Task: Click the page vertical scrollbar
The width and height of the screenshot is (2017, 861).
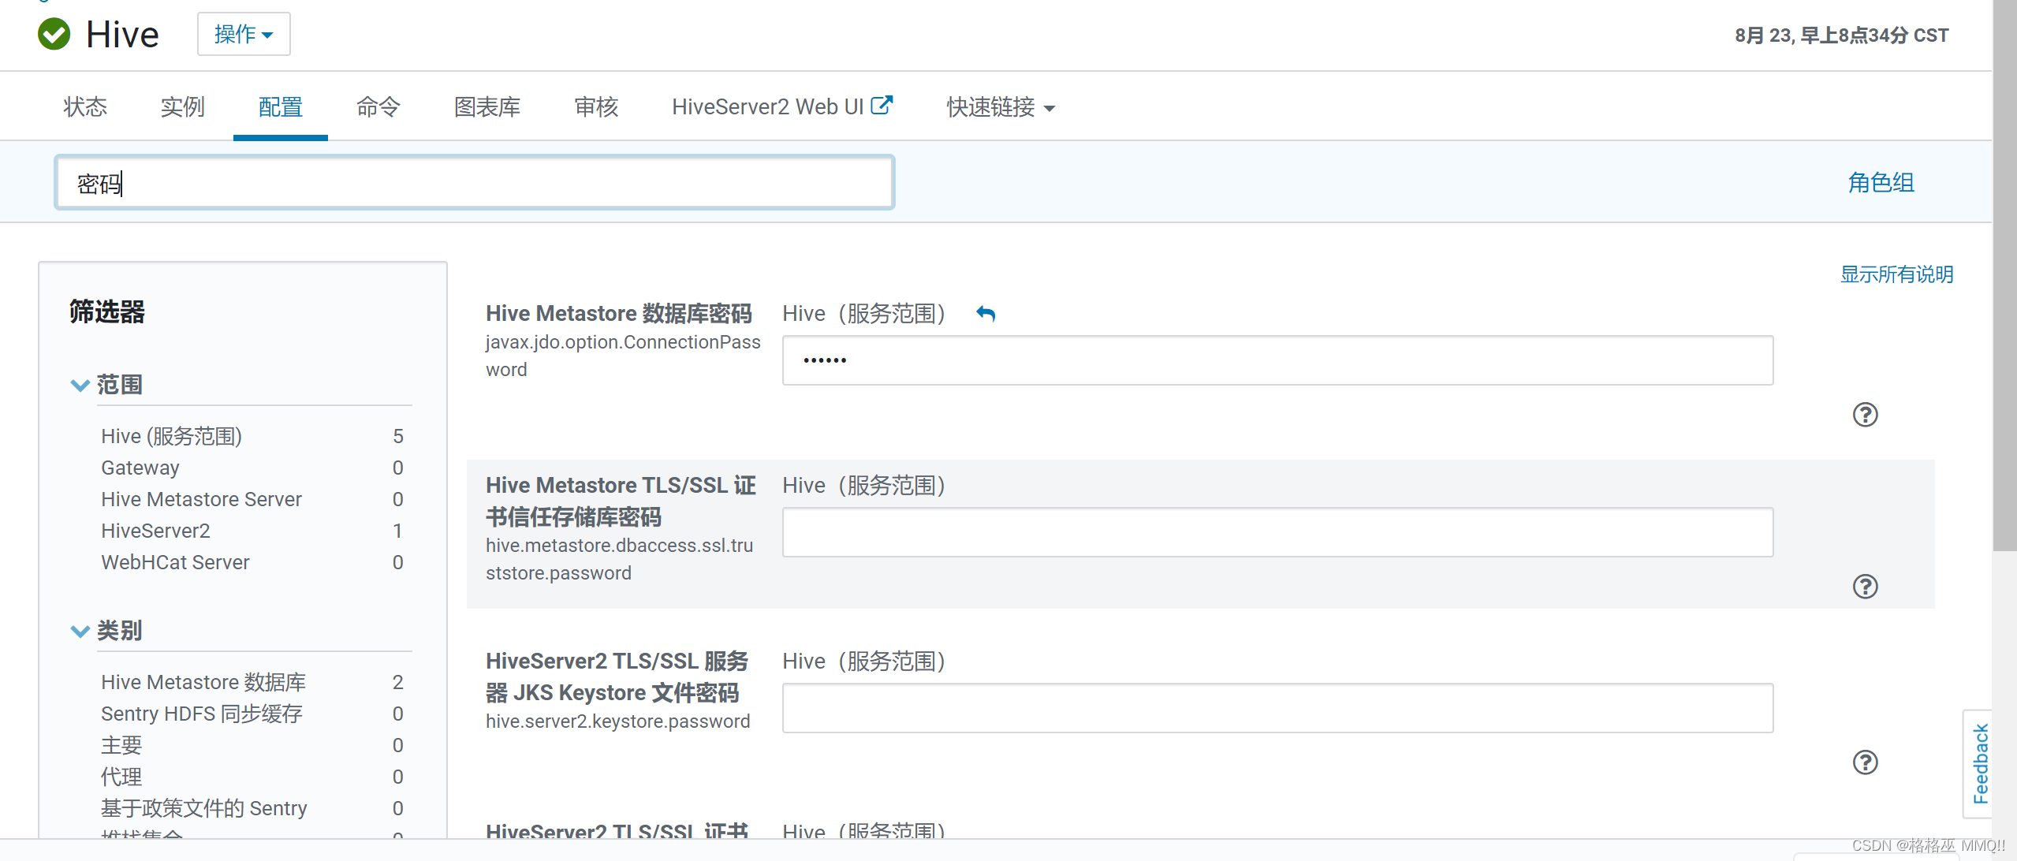Action: (2004, 276)
